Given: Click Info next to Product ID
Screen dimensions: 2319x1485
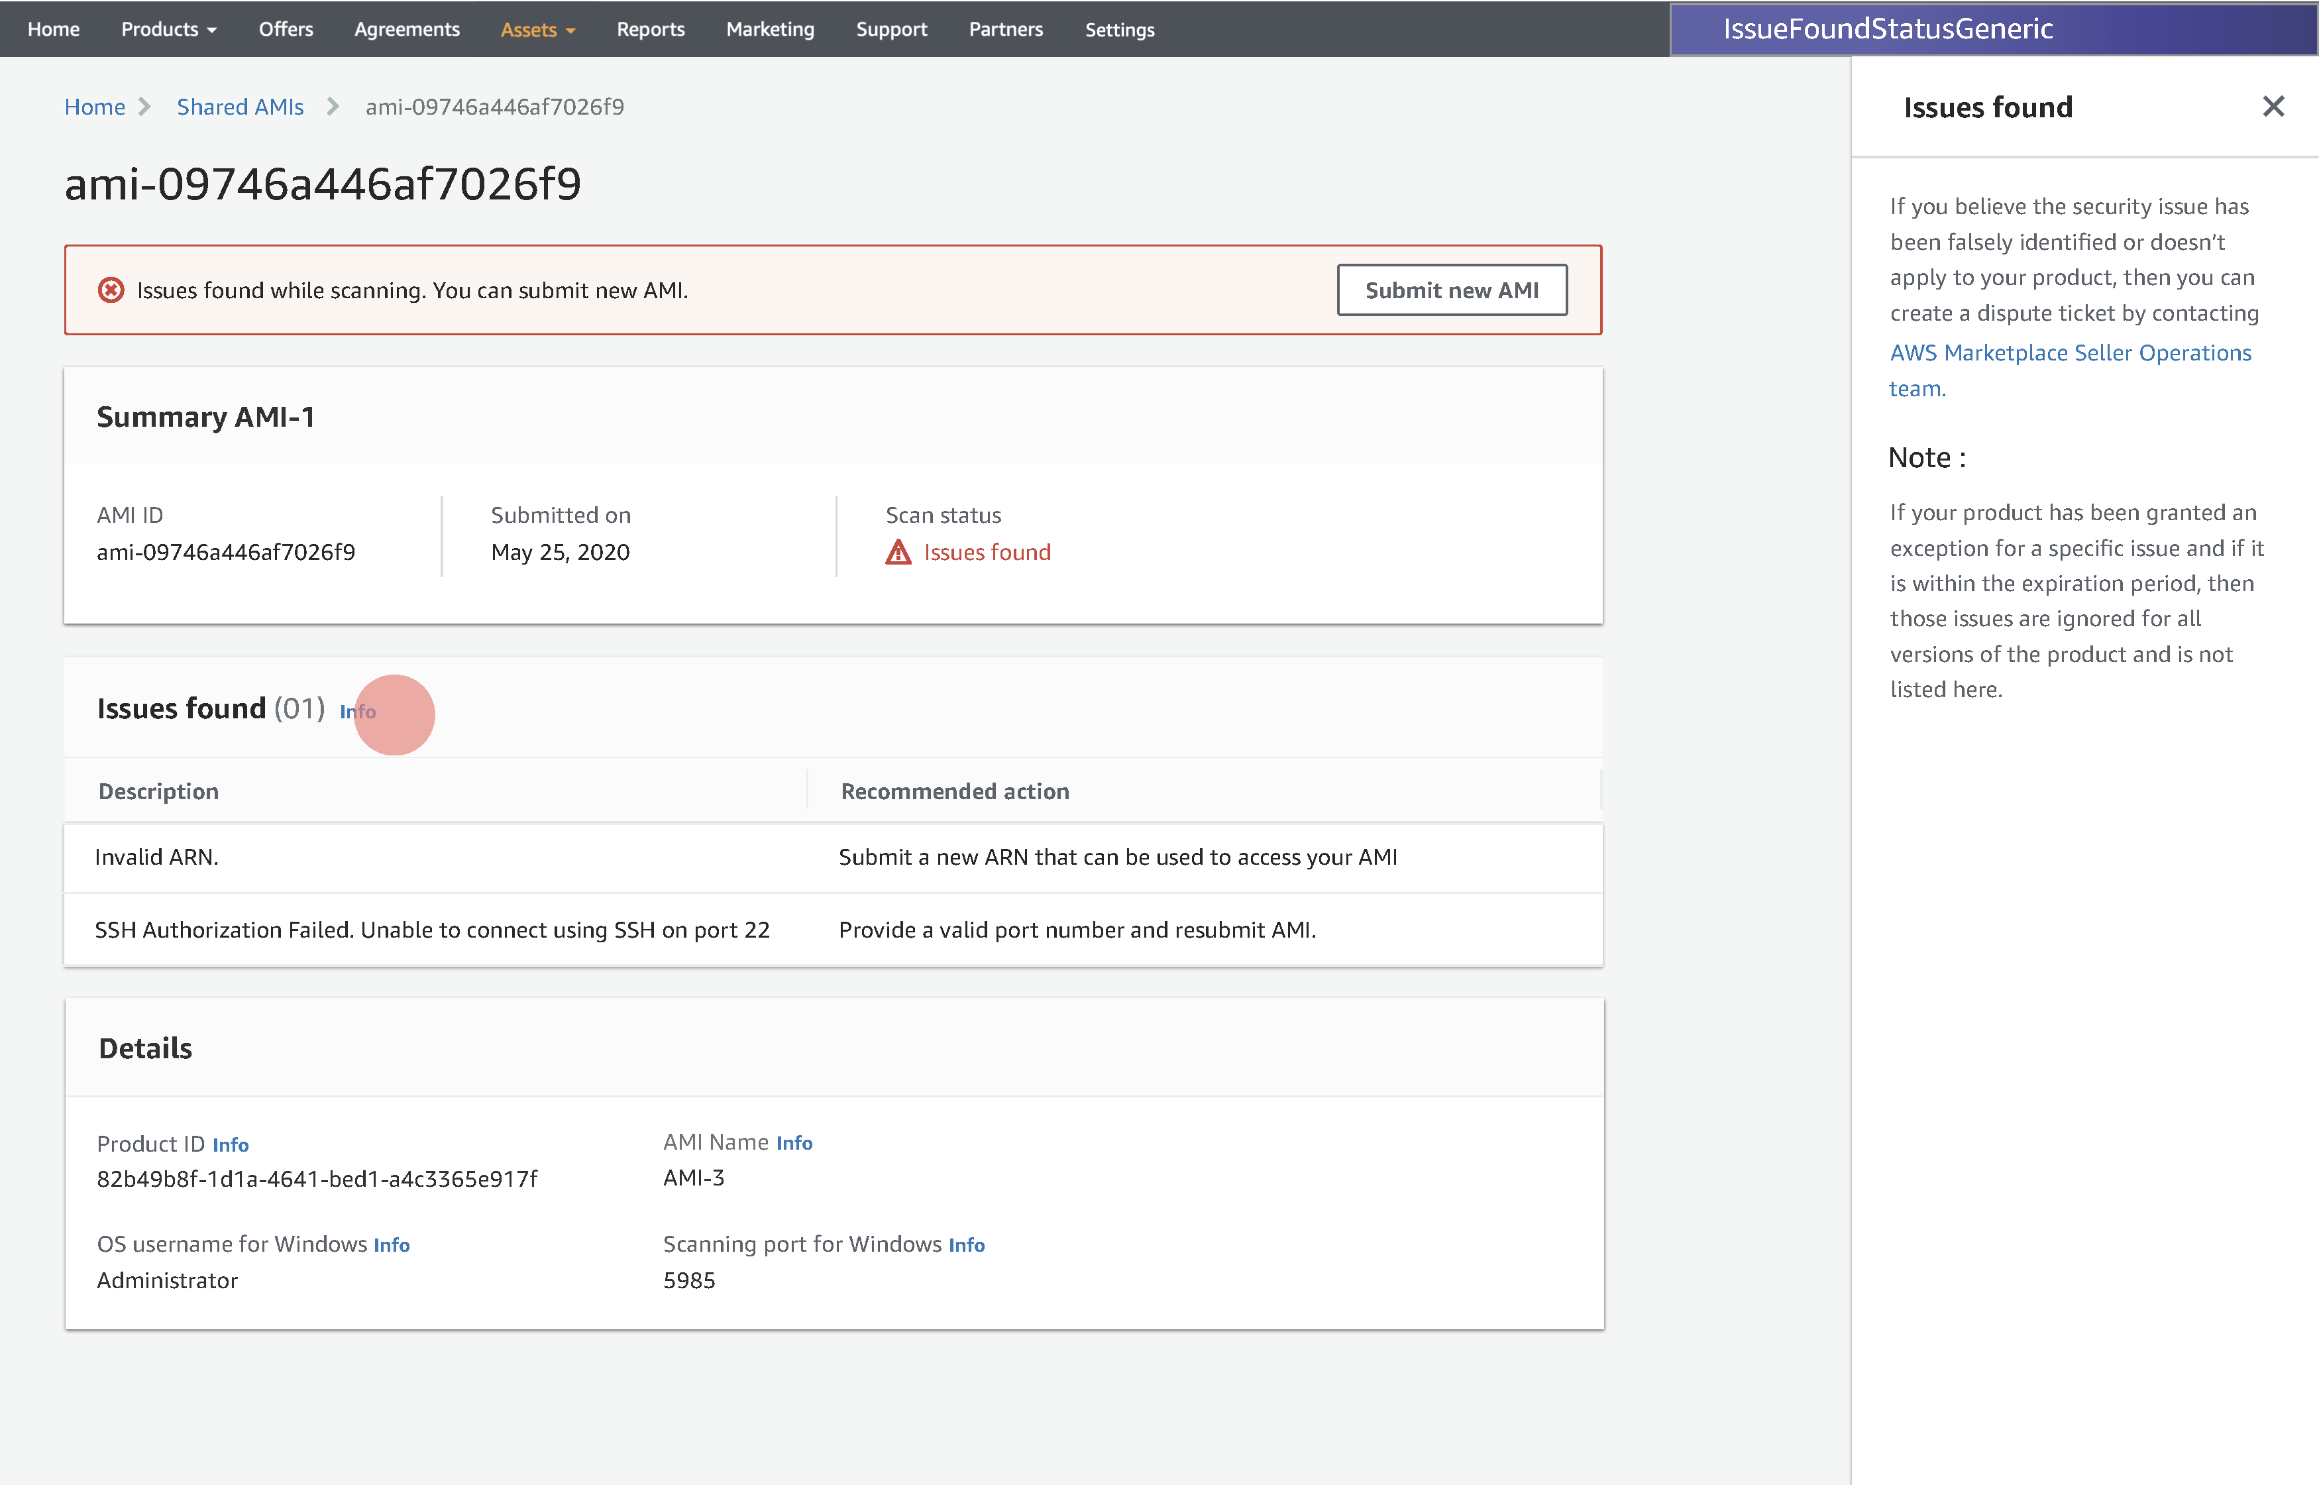Looking at the screenshot, I should tap(231, 1144).
